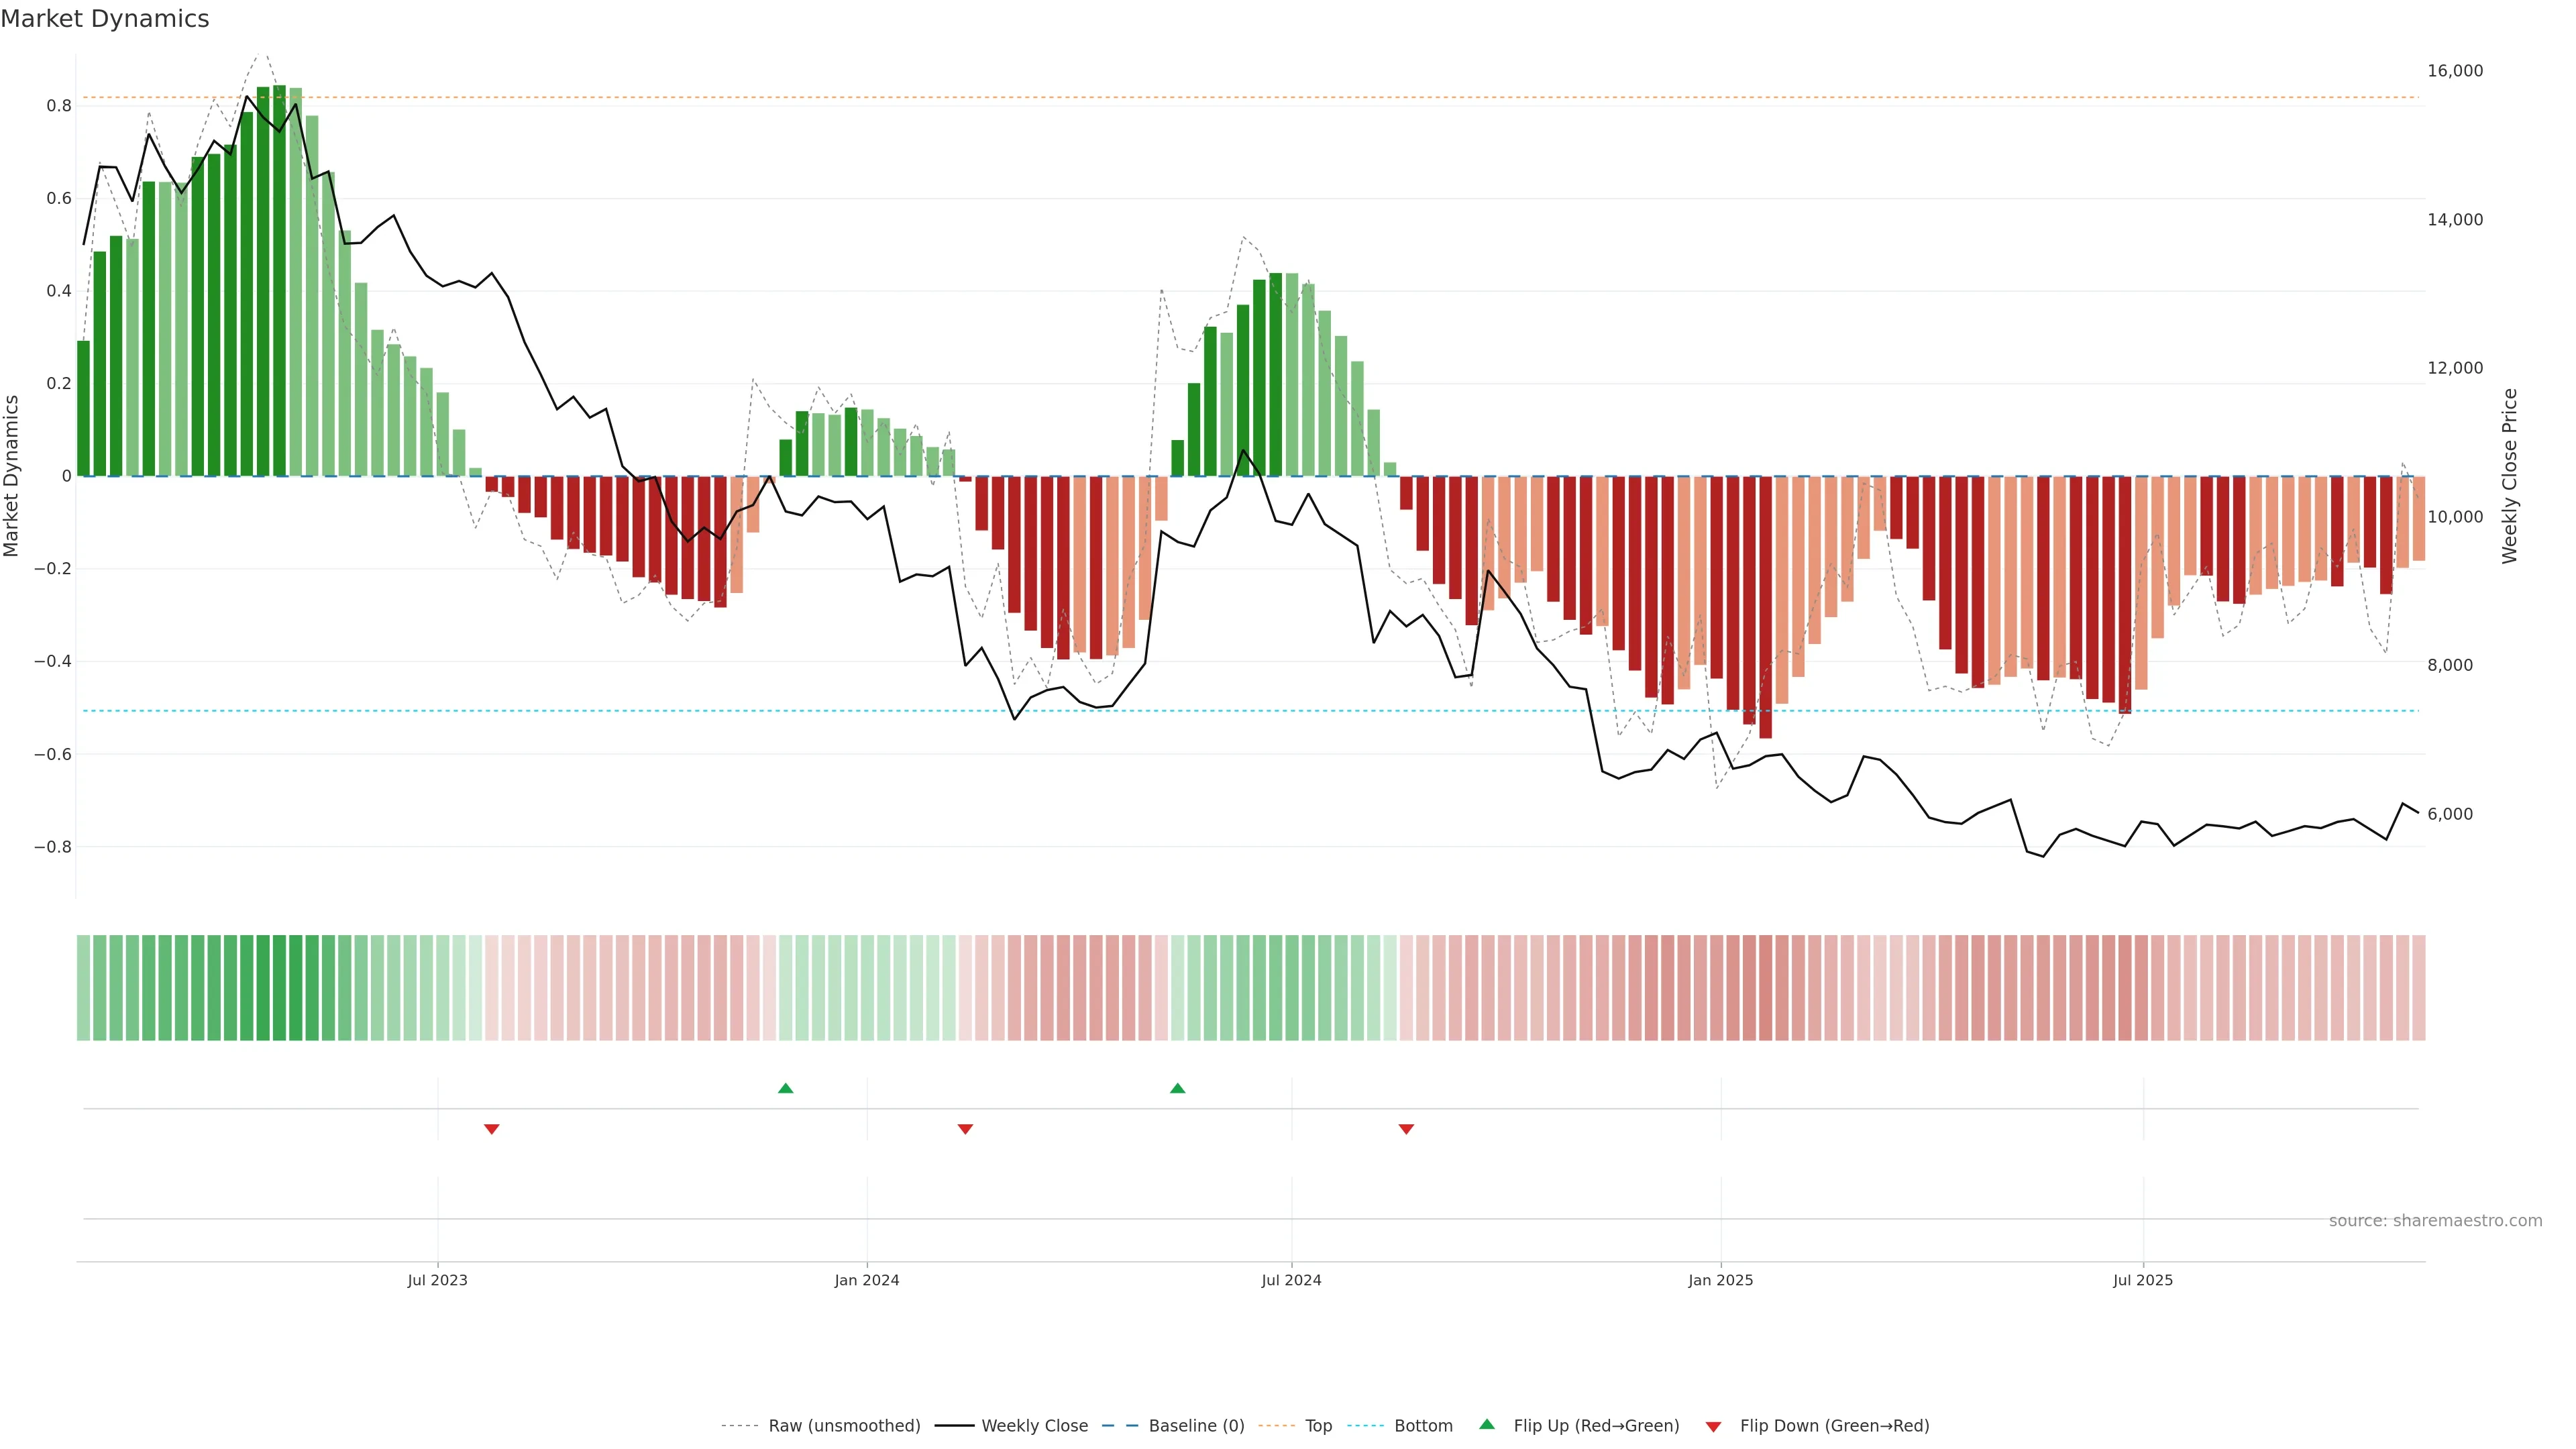This screenshot has width=2576, height=1449.
Task: Click the red Flip Down marker after Jan 2024
Action: [x=965, y=1129]
